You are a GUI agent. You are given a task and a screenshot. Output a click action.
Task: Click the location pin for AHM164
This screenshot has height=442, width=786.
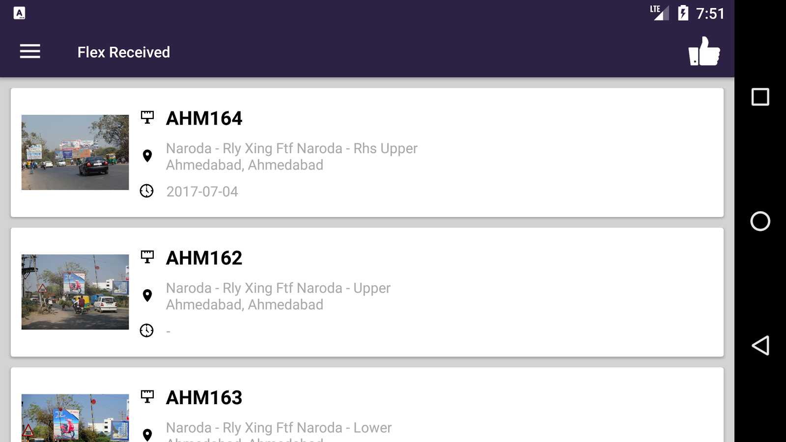coord(147,156)
